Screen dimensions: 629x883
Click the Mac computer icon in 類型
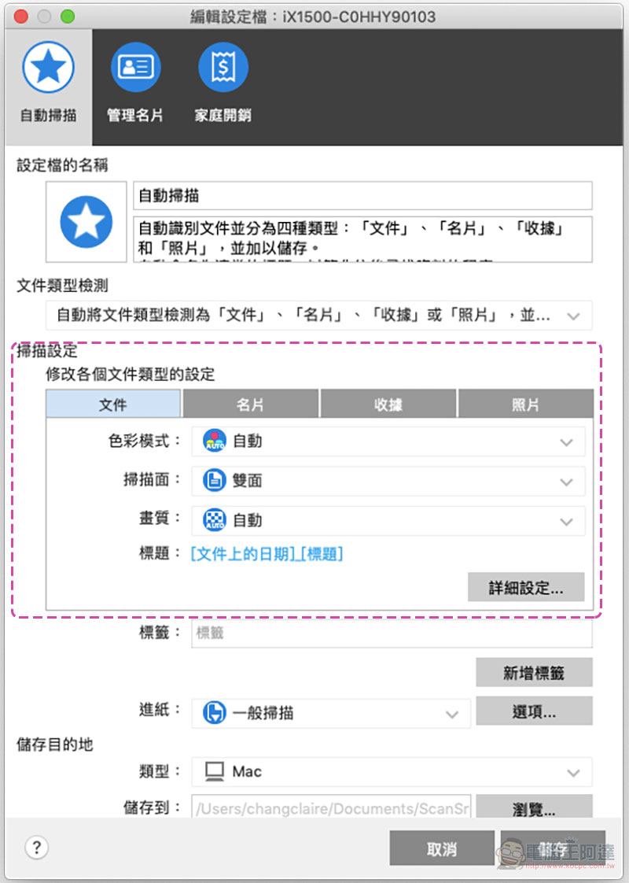click(x=215, y=771)
